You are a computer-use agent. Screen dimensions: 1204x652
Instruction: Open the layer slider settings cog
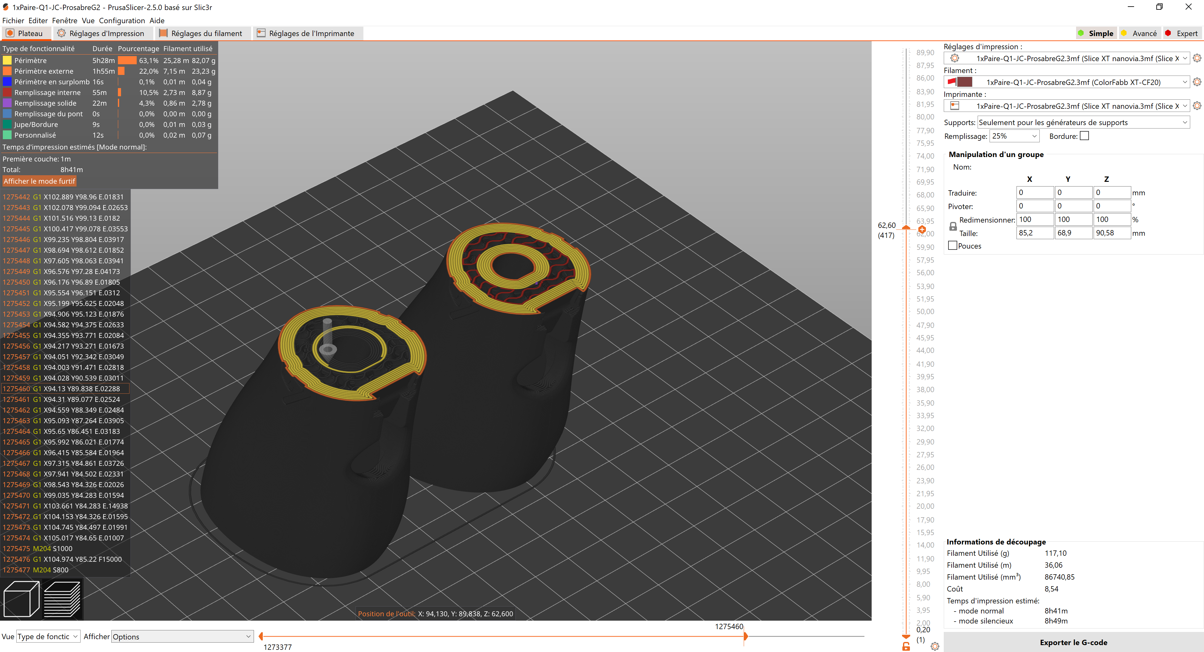click(934, 646)
